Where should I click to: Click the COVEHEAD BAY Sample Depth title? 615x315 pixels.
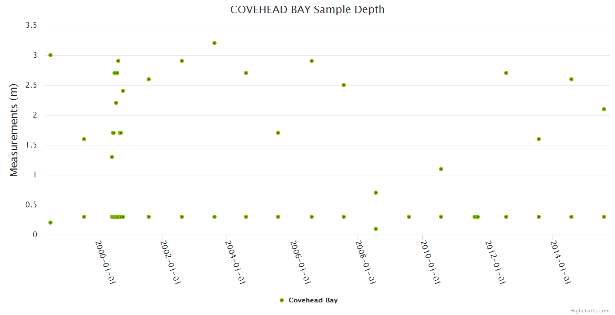[307, 10]
